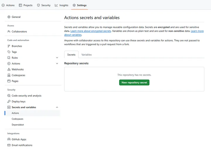Open the Insights tab
The height and width of the screenshot is (150, 211).
click(x=62, y=5)
